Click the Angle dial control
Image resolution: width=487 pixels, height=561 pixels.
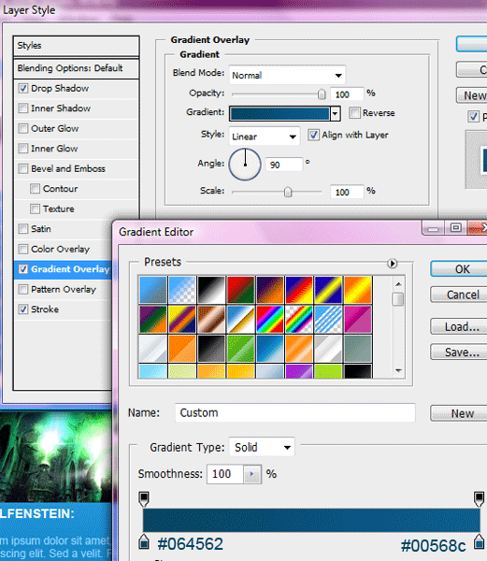pos(245,165)
